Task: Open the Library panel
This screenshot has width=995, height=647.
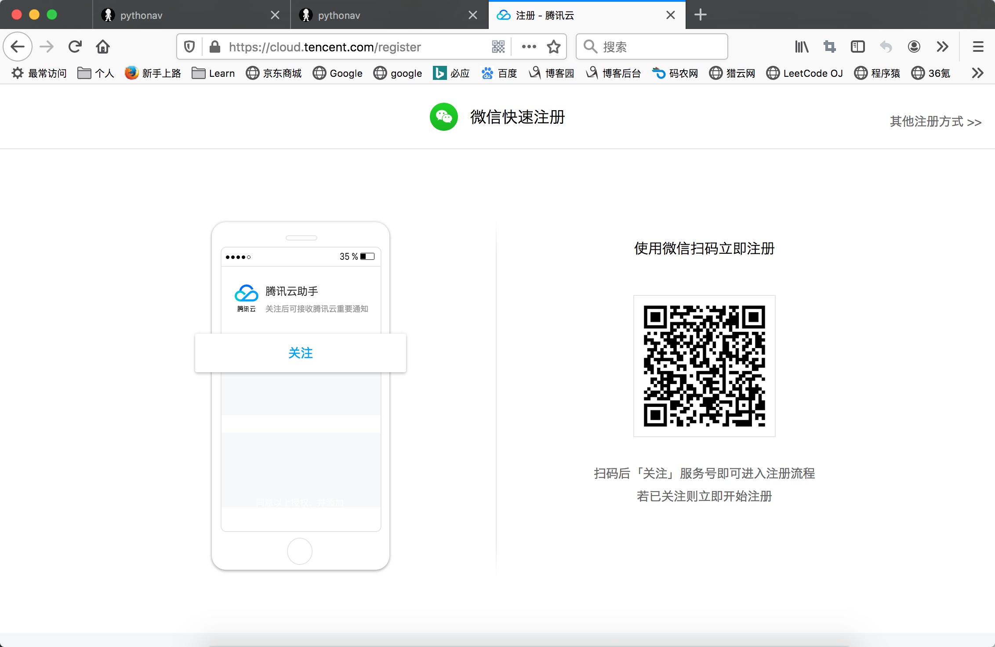Action: [802, 47]
